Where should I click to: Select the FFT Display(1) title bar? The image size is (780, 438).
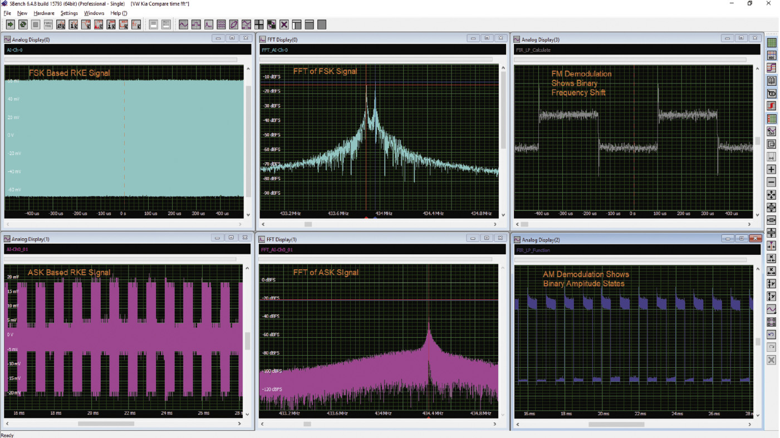[x=383, y=239]
